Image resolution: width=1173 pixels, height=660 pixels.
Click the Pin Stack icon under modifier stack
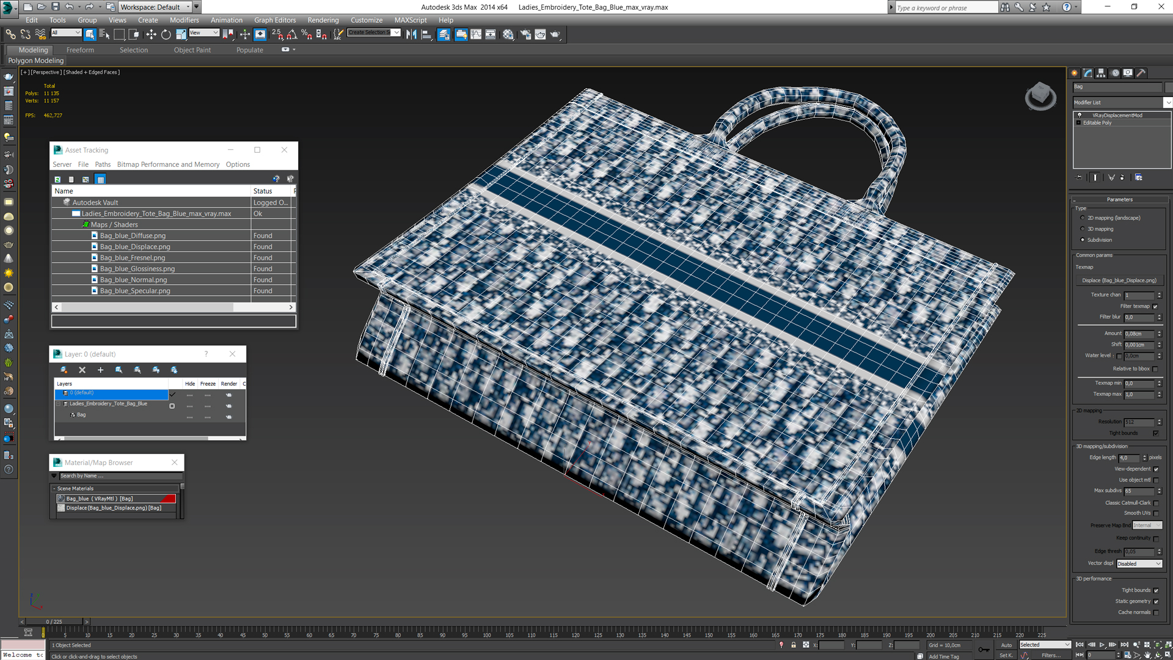point(1079,177)
